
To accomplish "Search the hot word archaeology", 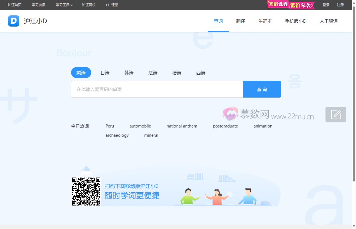I will (117, 135).
